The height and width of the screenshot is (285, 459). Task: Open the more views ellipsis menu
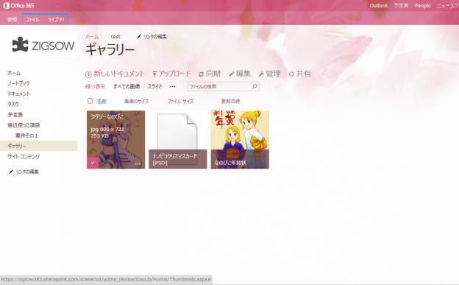(x=173, y=86)
